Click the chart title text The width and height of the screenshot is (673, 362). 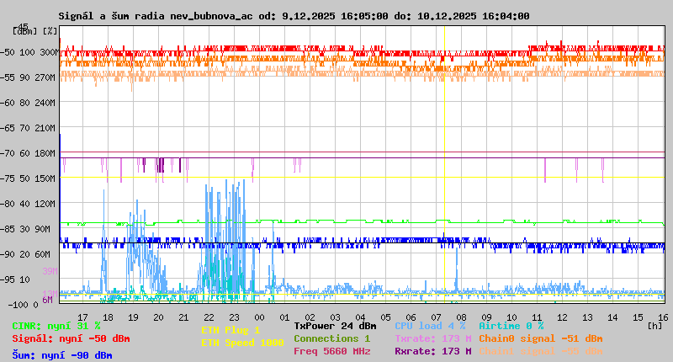[294, 16]
